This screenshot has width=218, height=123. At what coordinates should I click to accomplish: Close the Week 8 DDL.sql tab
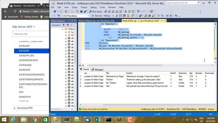click(x=165, y=21)
